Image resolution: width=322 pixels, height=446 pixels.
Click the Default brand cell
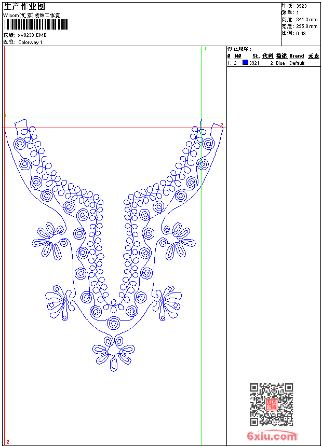(x=297, y=63)
